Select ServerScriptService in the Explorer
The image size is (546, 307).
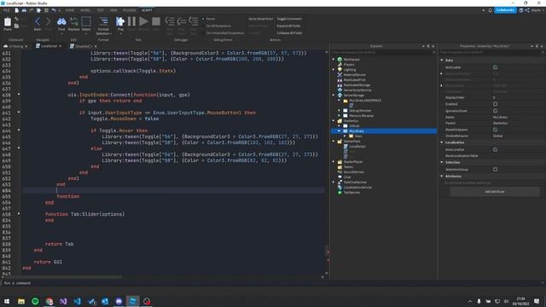357,90
